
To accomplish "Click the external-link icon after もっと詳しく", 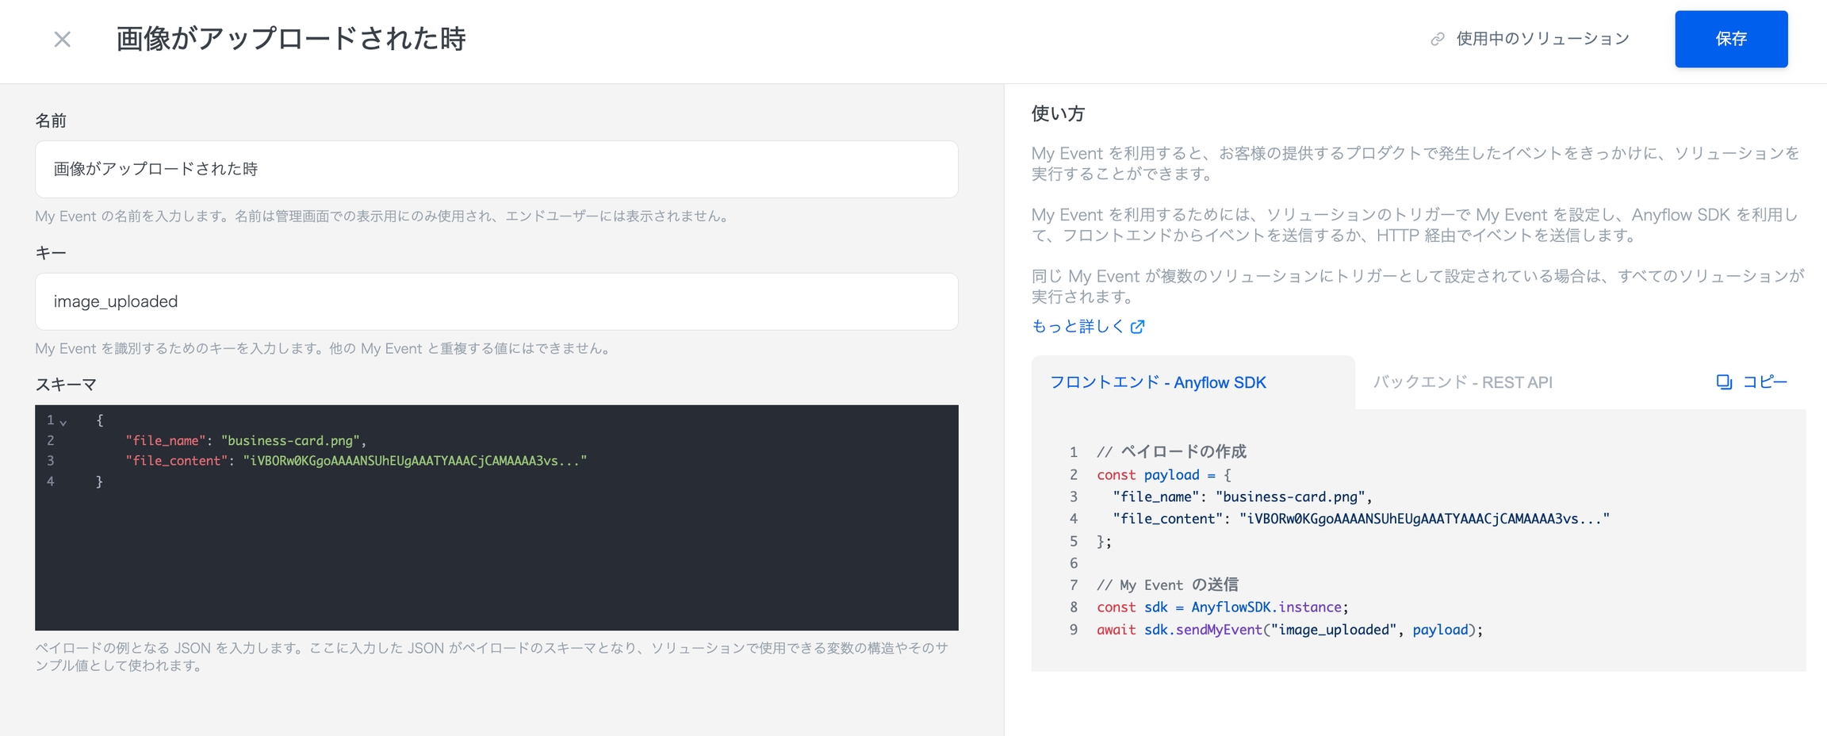I will (1138, 327).
